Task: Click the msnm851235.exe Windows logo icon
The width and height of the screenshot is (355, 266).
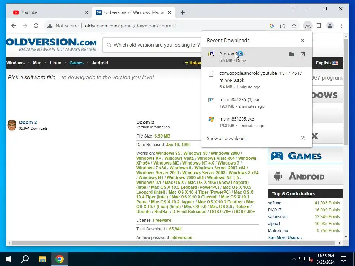Action: point(211,119)
